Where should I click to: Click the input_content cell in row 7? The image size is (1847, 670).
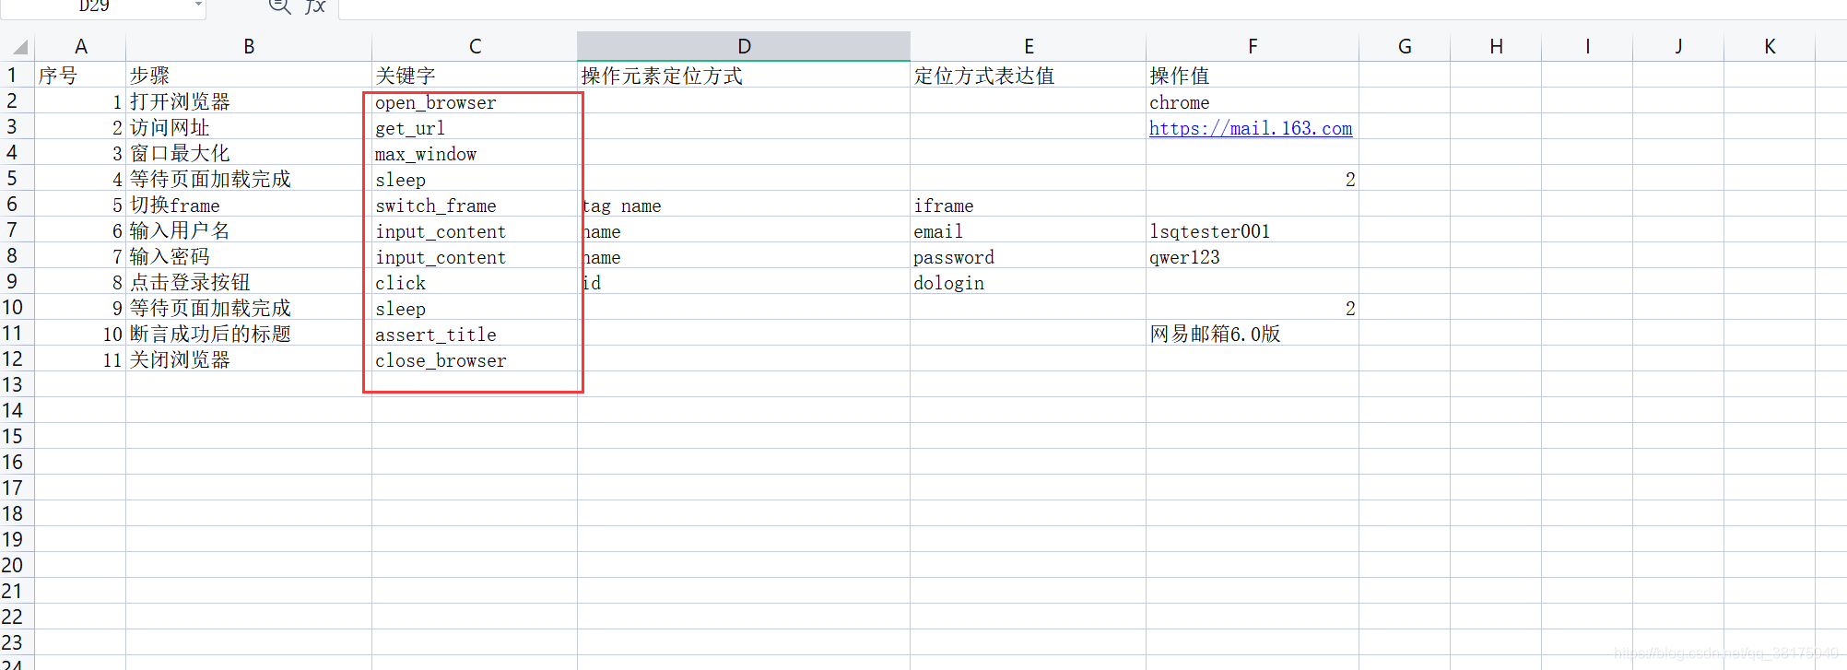[475, 230]
